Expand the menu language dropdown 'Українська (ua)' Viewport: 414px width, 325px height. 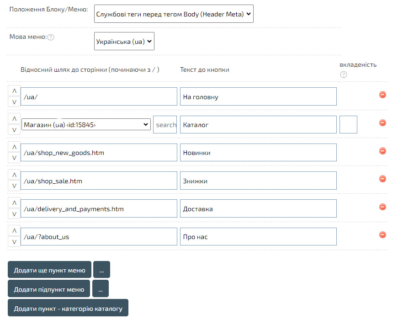pos(124,41)
